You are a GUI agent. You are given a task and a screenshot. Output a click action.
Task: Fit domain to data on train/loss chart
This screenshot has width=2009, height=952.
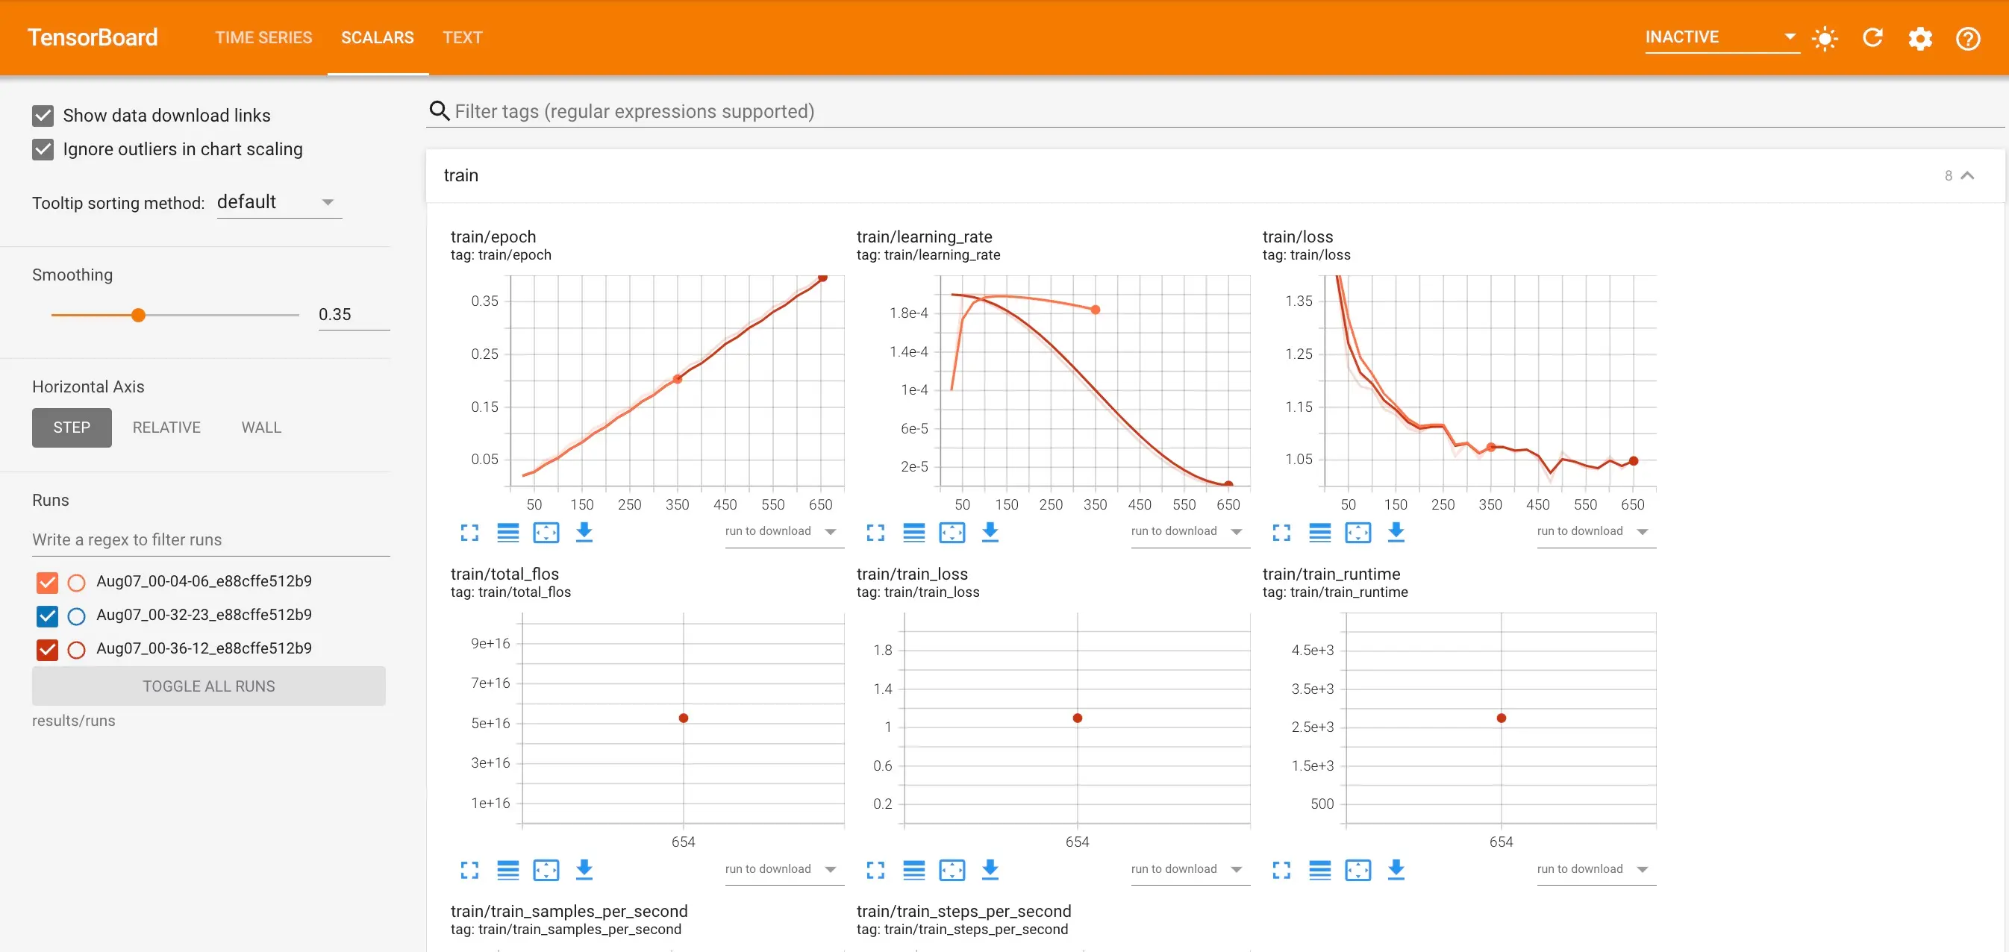(1357, 533)
